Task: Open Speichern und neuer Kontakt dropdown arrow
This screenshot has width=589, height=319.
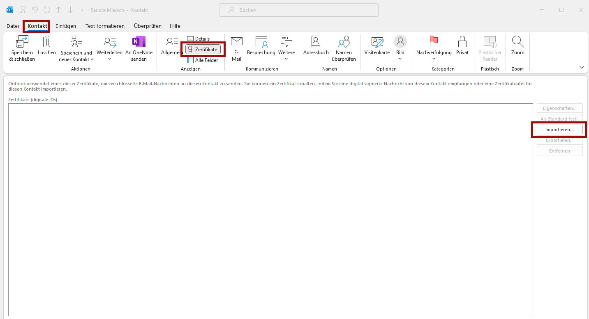Action: 91,60
